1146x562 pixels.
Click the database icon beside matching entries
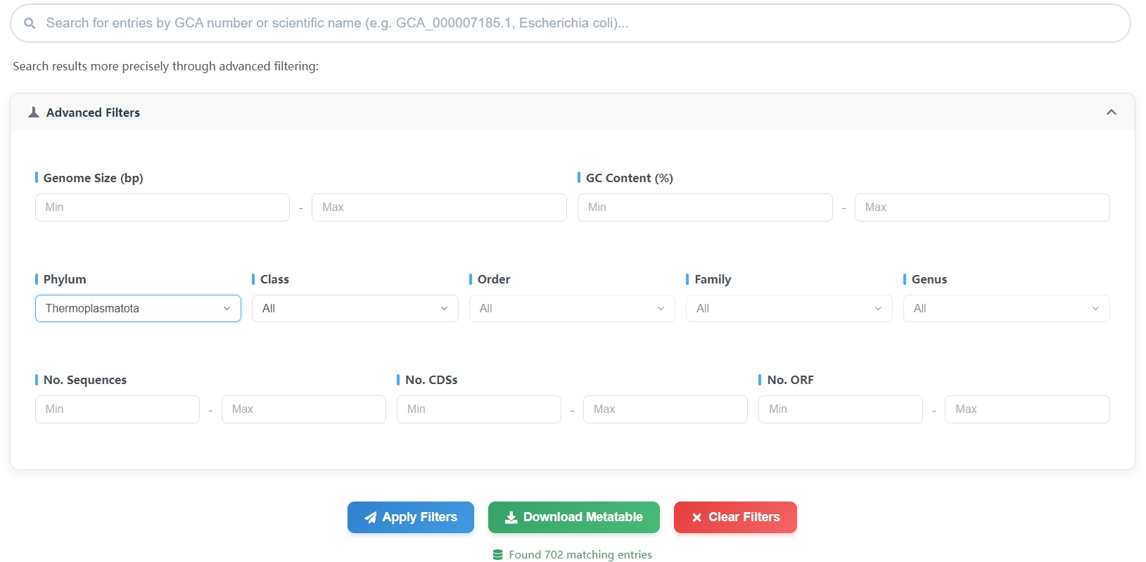point(498,555)
